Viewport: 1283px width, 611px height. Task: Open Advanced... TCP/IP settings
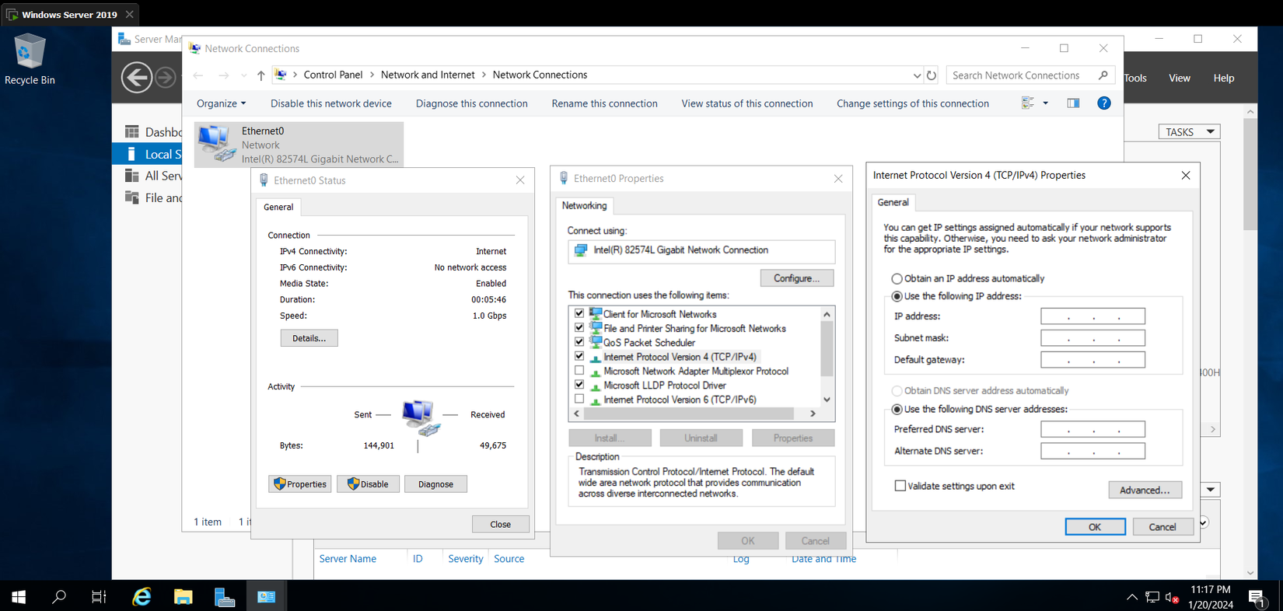(x=1145, y=491)
